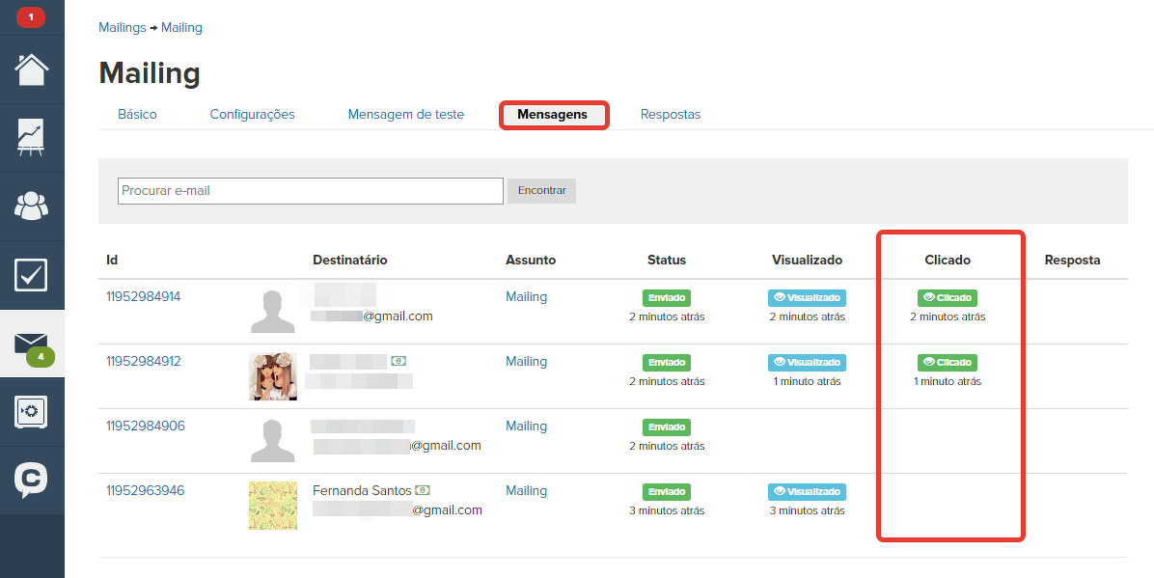Switch to the Básico tab

pyautogui.click(x=137, y=114)
